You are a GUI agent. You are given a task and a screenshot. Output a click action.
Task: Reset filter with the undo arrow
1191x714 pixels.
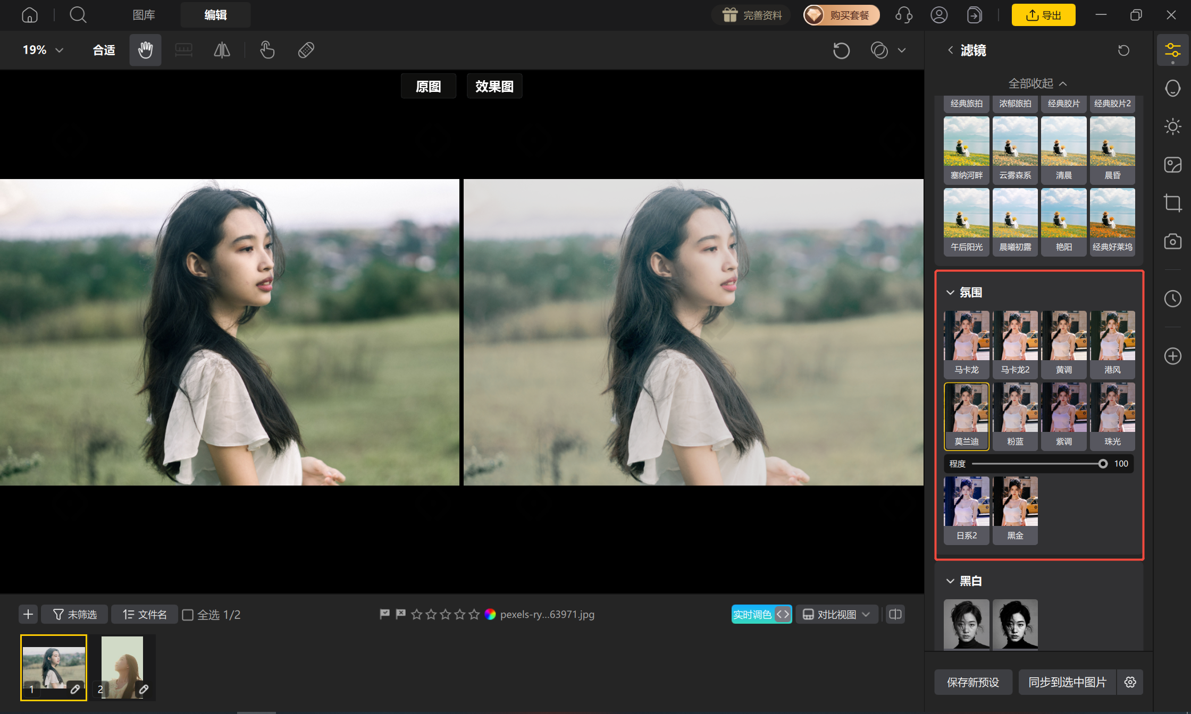pos(1123,50)
